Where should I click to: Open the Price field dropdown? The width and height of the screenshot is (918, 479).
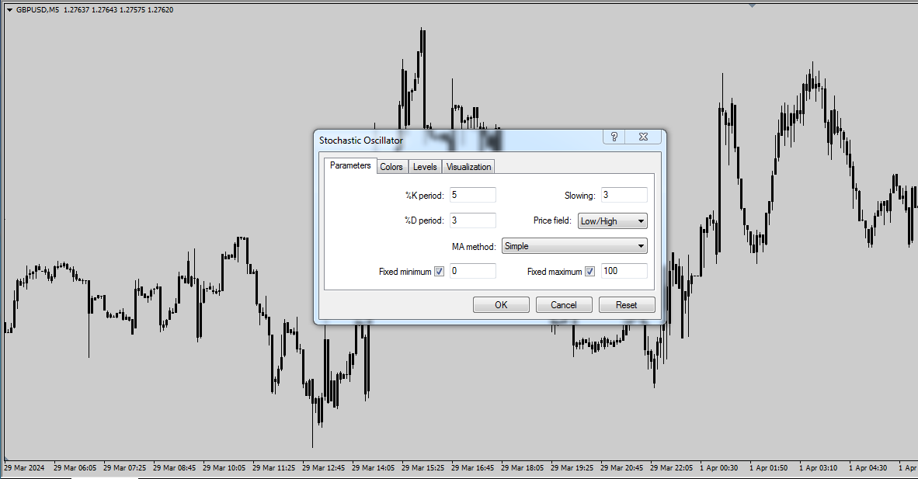click(x=613, y=221)
